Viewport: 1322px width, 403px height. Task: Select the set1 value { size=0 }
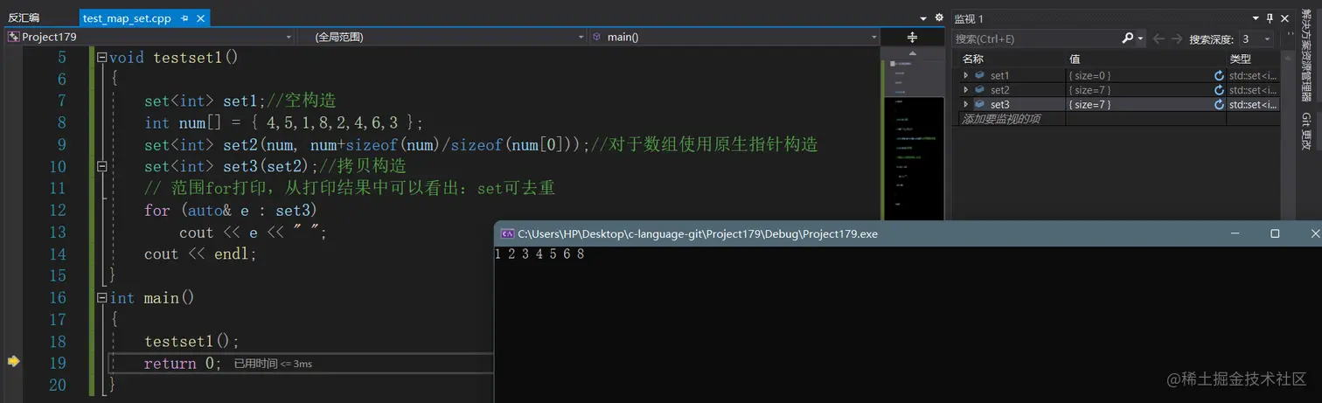pos(1089,76)
